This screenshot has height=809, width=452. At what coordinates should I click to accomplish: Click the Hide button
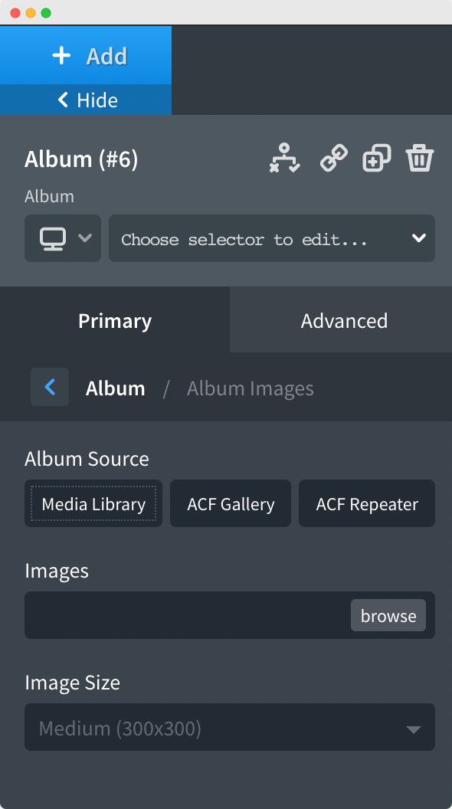click(86, 100)
